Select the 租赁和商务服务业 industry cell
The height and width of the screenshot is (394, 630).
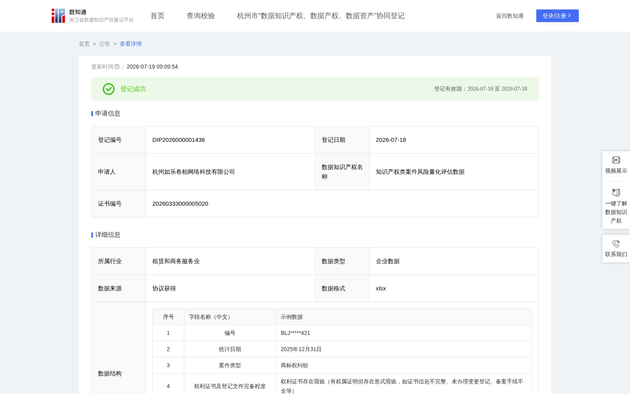(x=230, y=261)
